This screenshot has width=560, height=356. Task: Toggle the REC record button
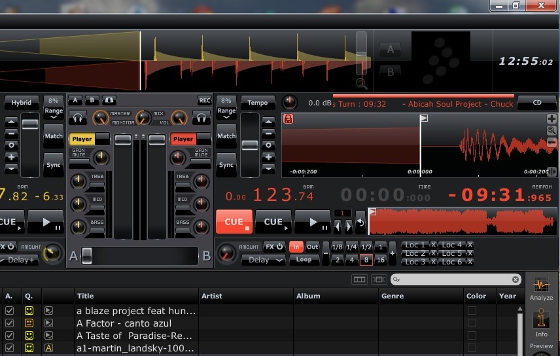coord(205,100)
